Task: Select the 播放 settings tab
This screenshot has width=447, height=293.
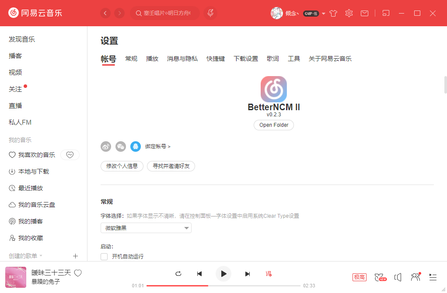Action: (152, 59)
